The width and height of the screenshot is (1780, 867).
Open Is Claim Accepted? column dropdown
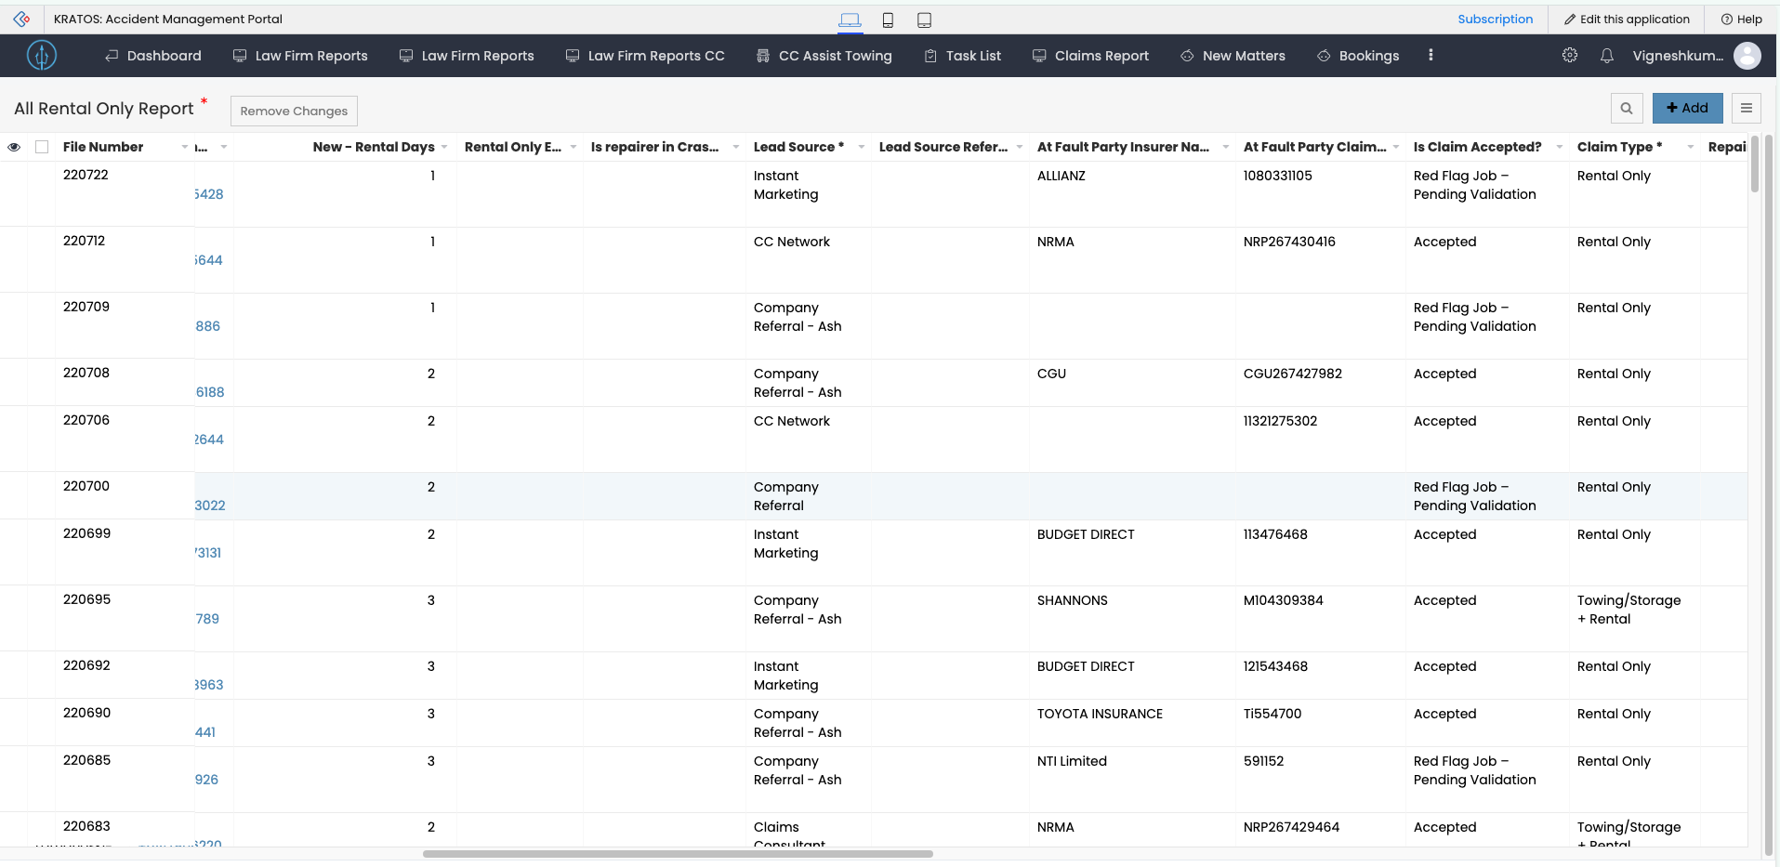click(1559, 147)
